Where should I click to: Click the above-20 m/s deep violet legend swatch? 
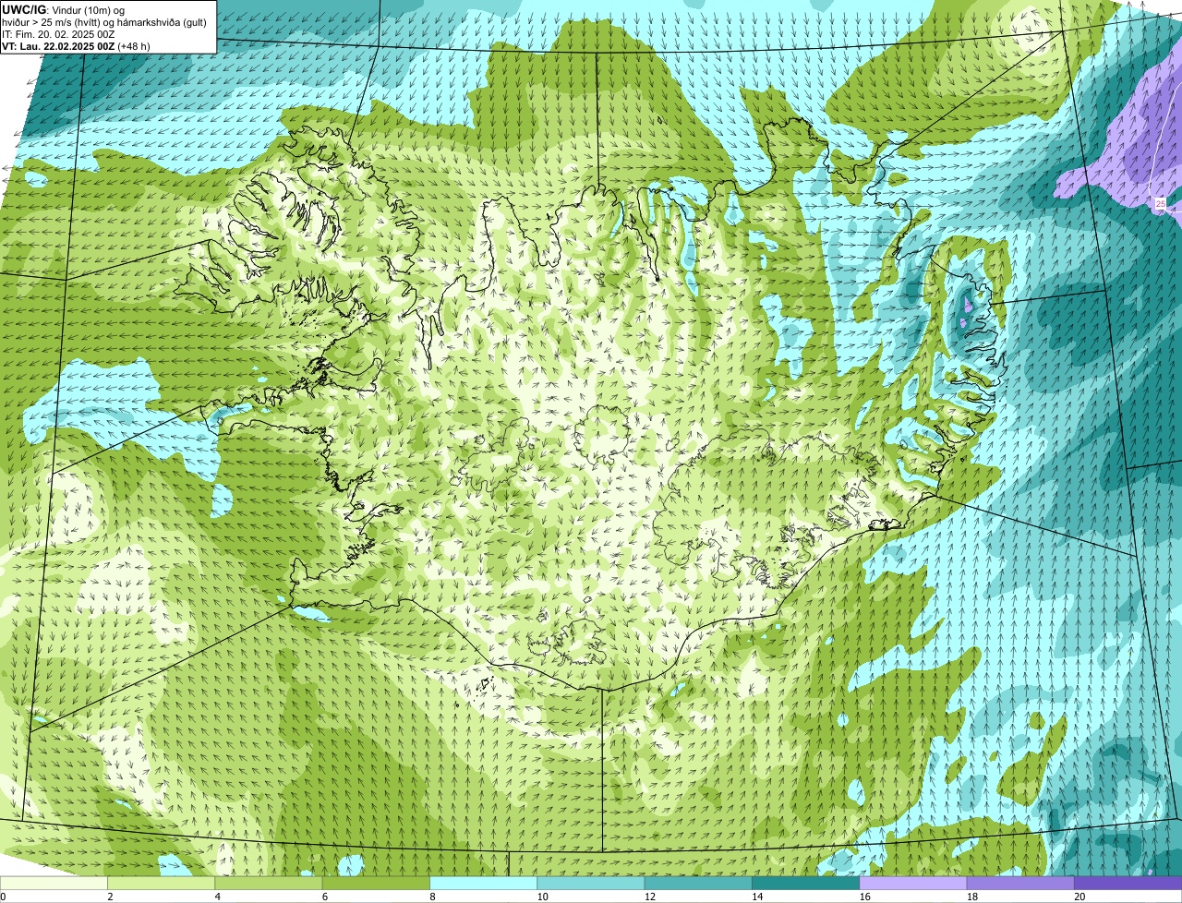1128,883
